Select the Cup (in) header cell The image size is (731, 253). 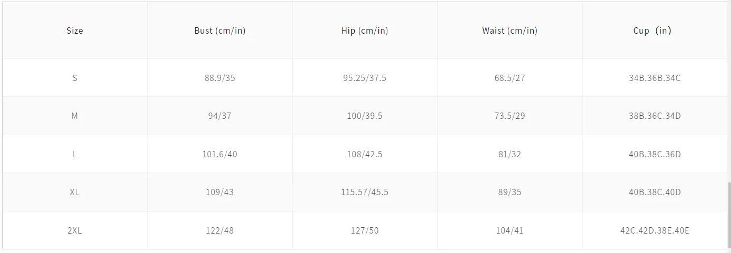click(652, 31)
